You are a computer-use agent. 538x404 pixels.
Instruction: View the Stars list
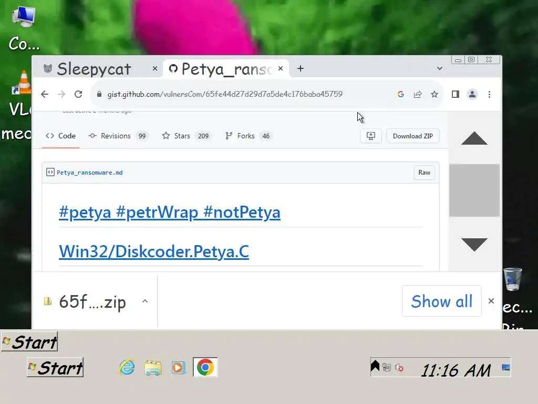click(x=187, y=136)
